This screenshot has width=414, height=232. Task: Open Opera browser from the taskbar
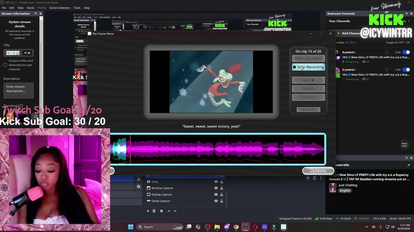[x=255, y=227]
